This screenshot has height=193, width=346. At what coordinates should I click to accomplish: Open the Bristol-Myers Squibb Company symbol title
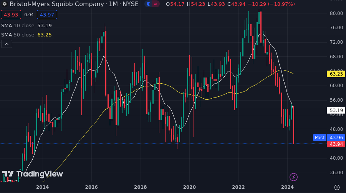click(x=74, y=4)
